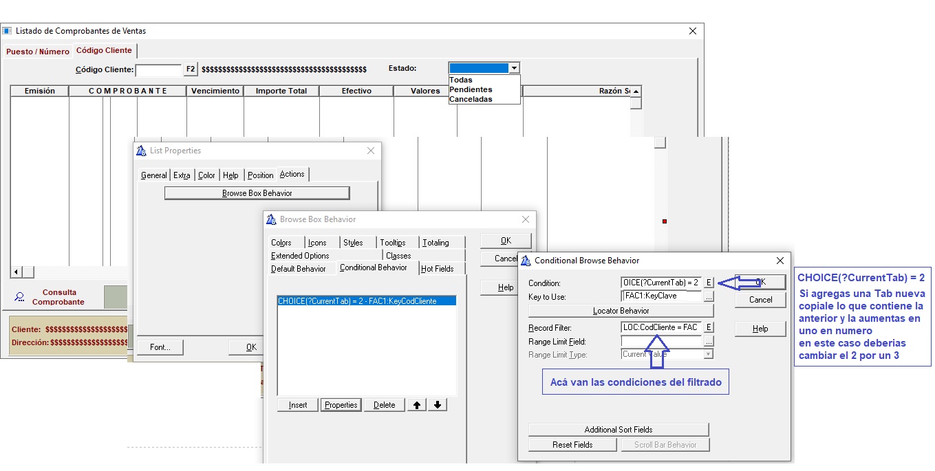Click Delete below the conditions list
Image resolution: width=935 pixels, height=471 pixels.
tap(384, 405)
